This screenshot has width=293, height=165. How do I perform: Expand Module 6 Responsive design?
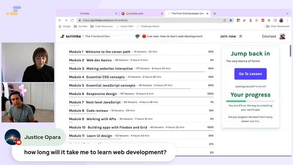(141, 93)
